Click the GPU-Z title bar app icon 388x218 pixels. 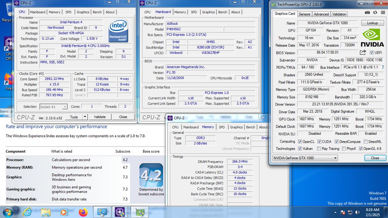[274, 5]
